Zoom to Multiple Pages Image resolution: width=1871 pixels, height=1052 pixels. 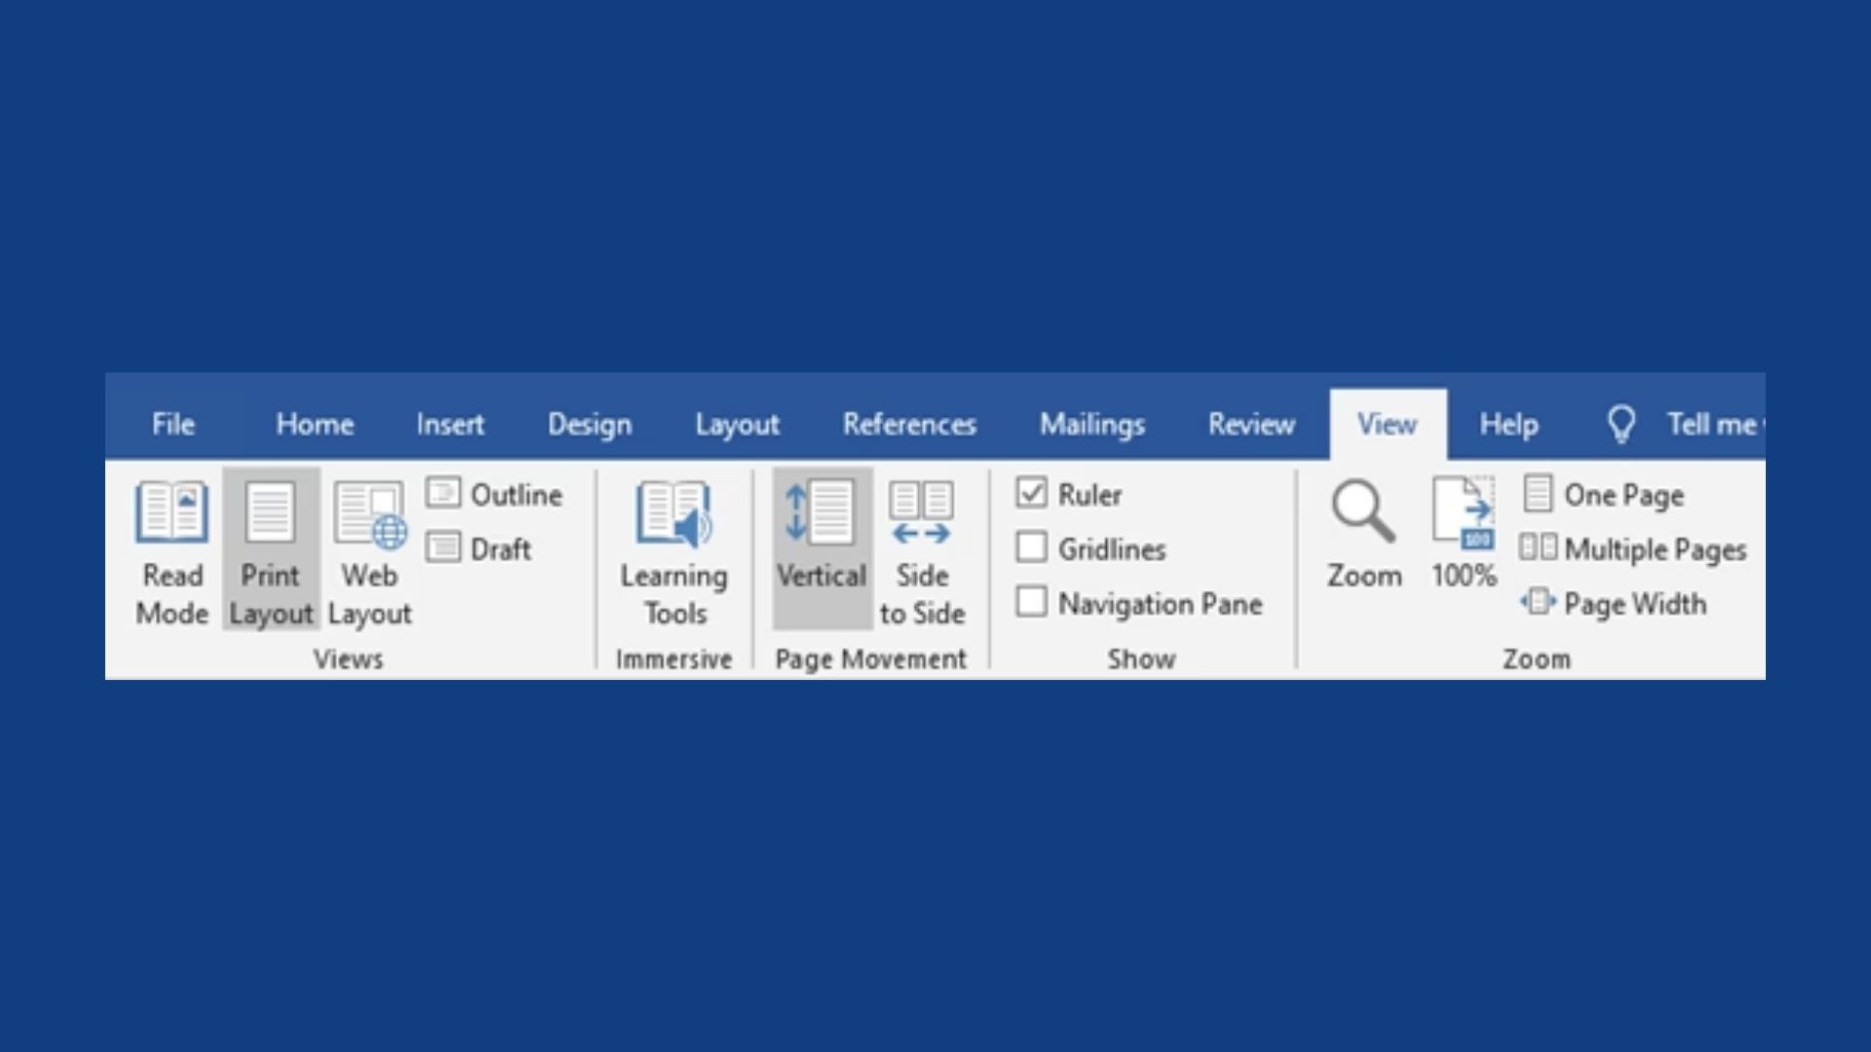pos(1633,548)
